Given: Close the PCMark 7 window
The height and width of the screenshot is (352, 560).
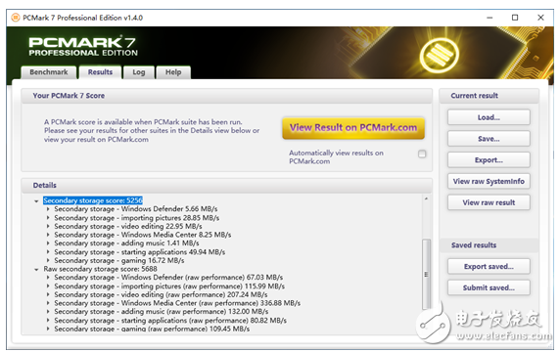Looking at the screenshot, I should 540,18.
